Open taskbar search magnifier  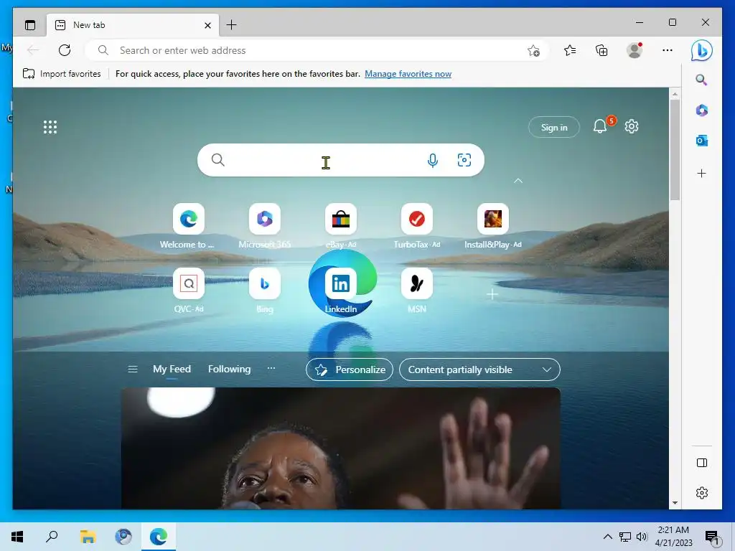(52, 537)
